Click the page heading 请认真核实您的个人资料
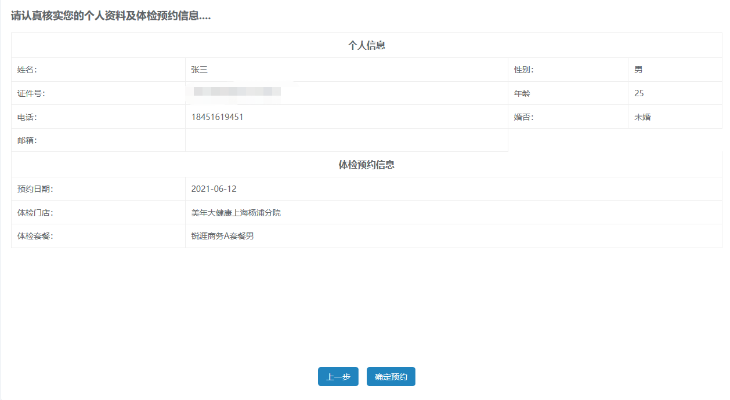 point(110,16)
